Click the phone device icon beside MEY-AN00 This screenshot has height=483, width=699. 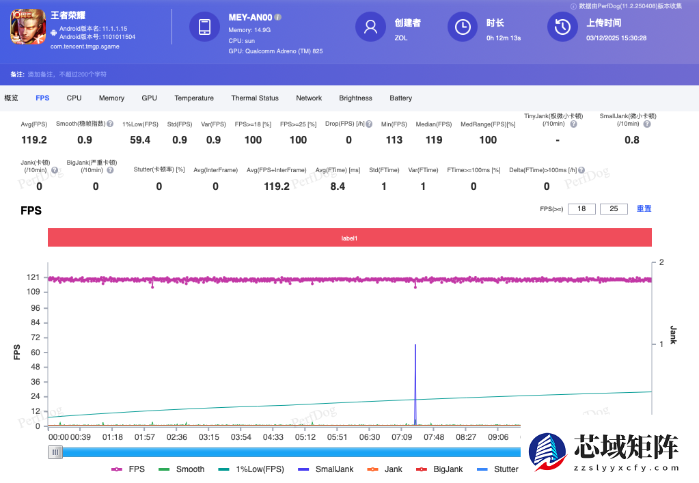point(204,27)
